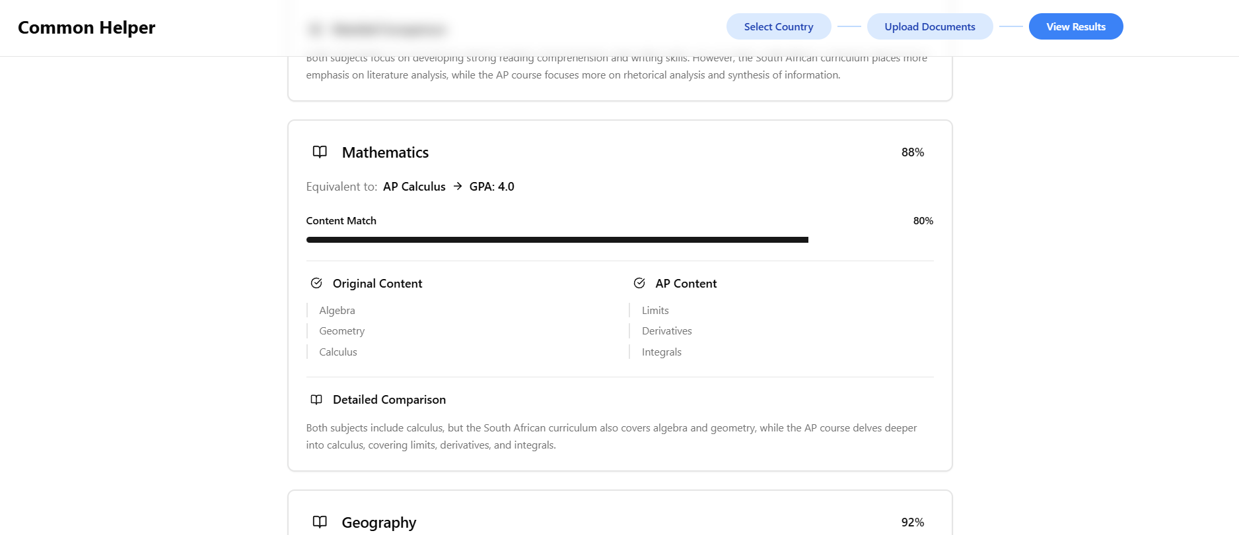Viewport: 1239px width, 535px height.
Task: Select Calculus in the Original Content list
Action: tap(338, 352)
